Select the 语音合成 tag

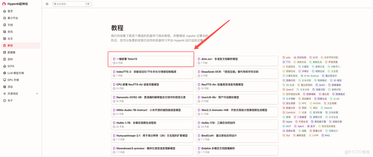(300, 62)
